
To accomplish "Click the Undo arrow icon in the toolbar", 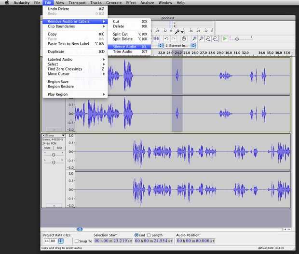I will (x=166, y=38).
